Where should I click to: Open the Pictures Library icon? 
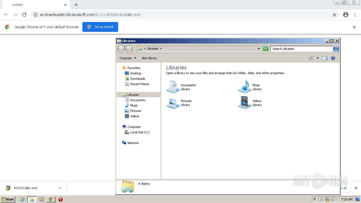pos(179,103)
